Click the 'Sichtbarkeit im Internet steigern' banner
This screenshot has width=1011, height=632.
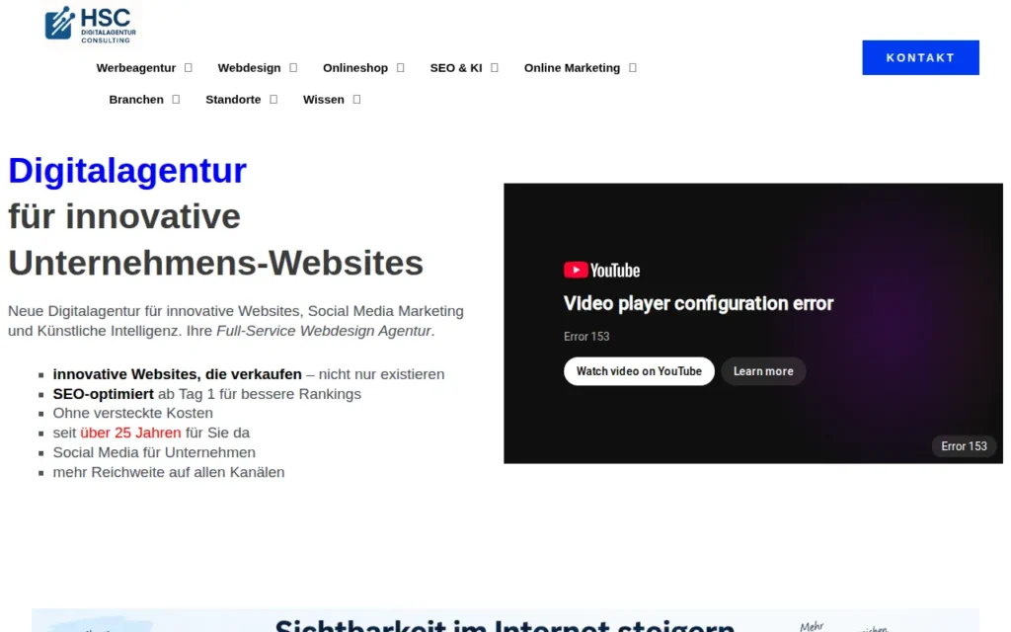click(505, 620)
